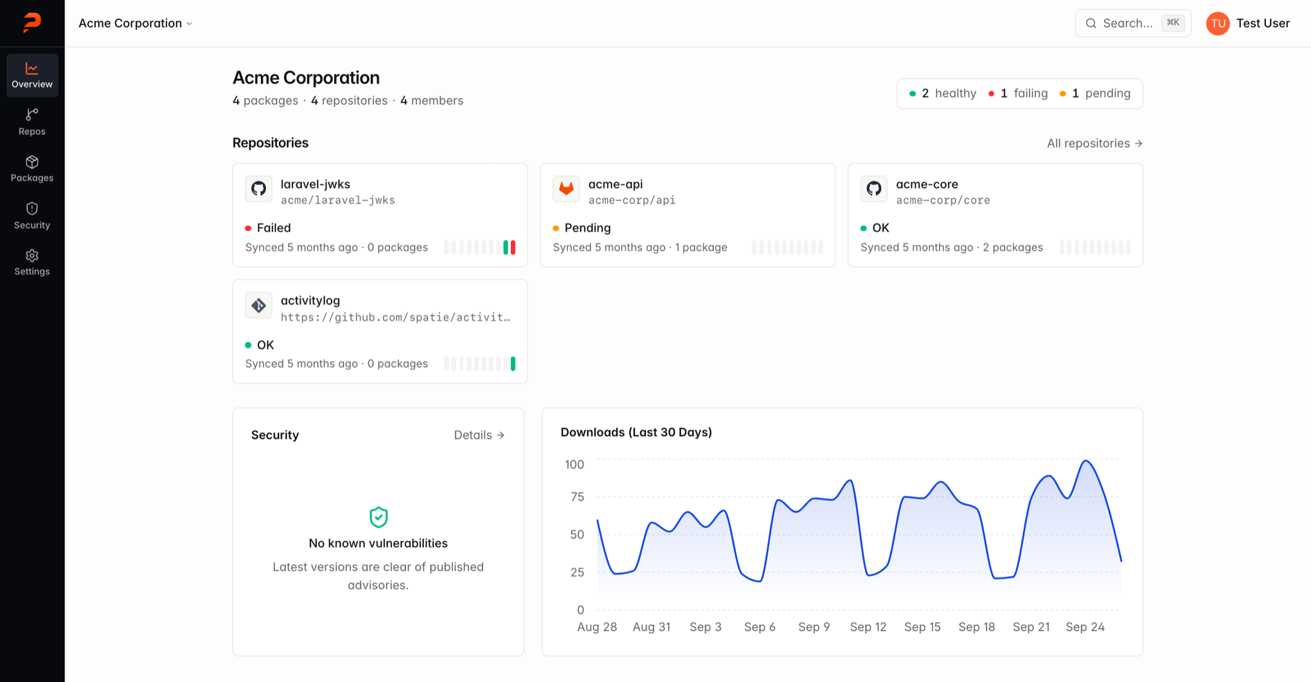Click the green shield icon in Security panel
This screenshot has height=682, width=1311.
(379, 517)
